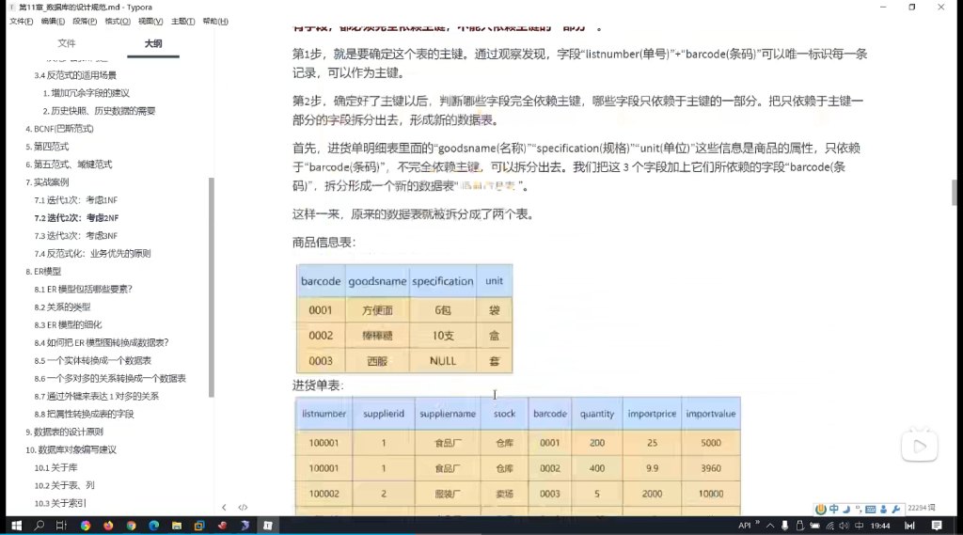Open the 编辑(E) menu
The height and width of the screenshot is (535, 963).
pos(53,22)
